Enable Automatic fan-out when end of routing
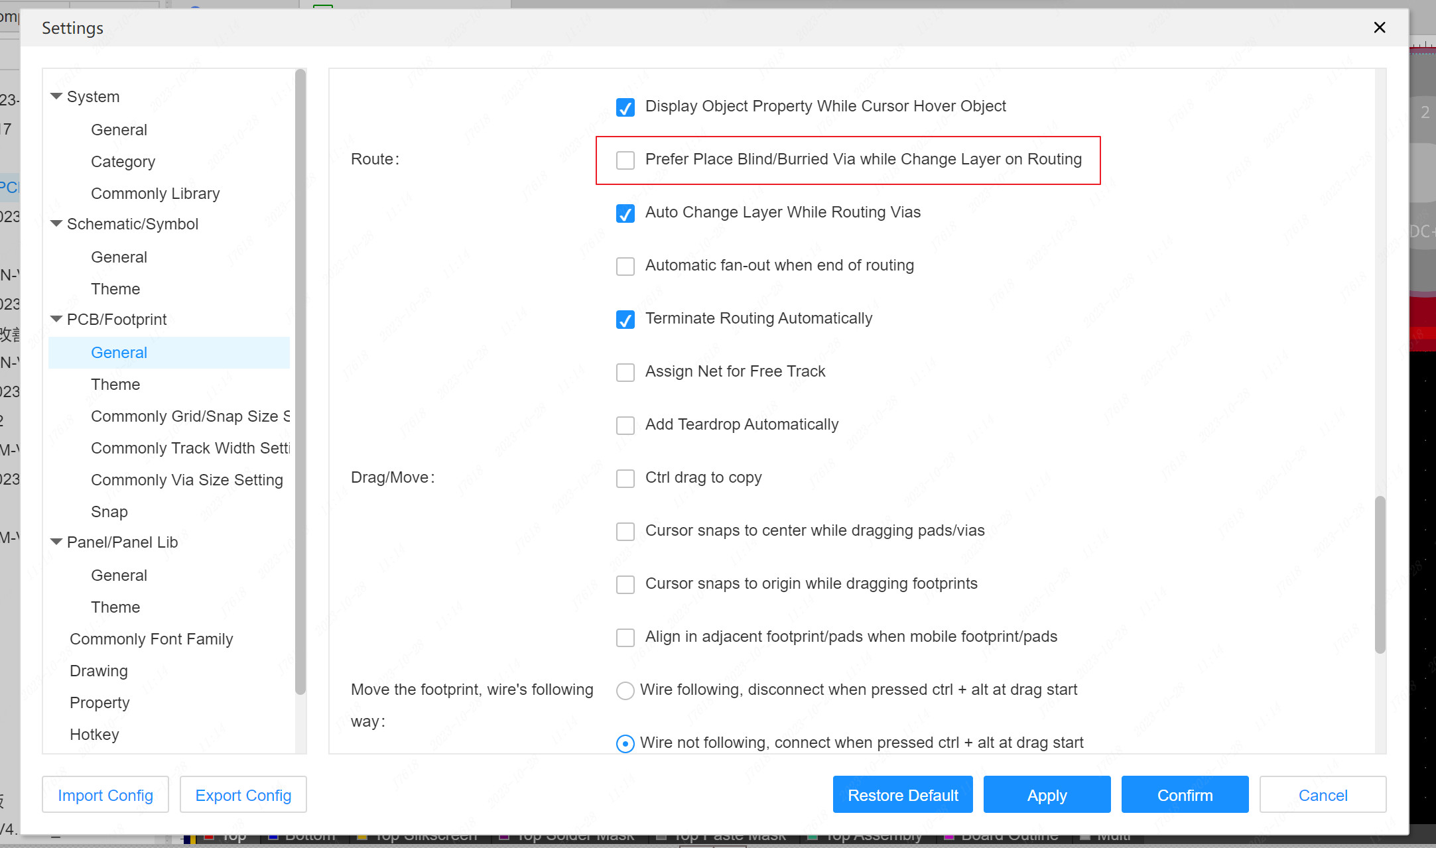The image size is (1436, 848). coord(625,266)
